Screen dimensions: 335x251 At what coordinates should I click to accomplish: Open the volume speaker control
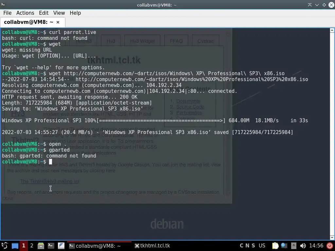pyautogui.click(x=303, y=246)
